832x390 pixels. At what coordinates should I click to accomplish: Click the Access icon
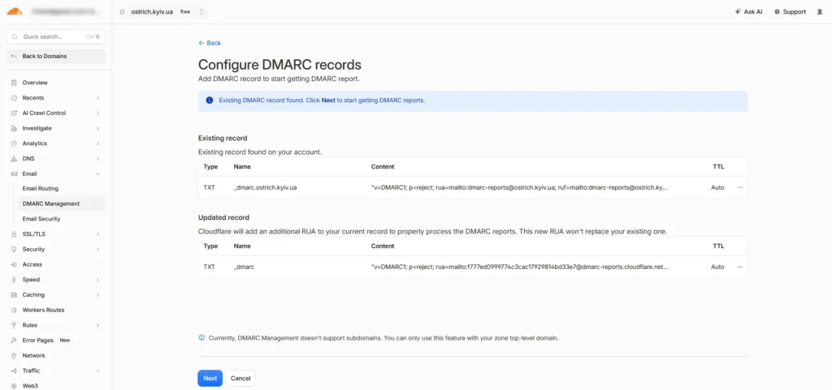click(x=14, y=264)
